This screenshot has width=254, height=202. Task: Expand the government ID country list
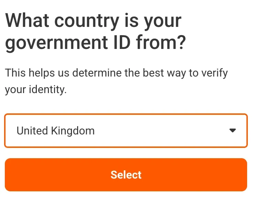pyautogui.click(x=126, y=131)
